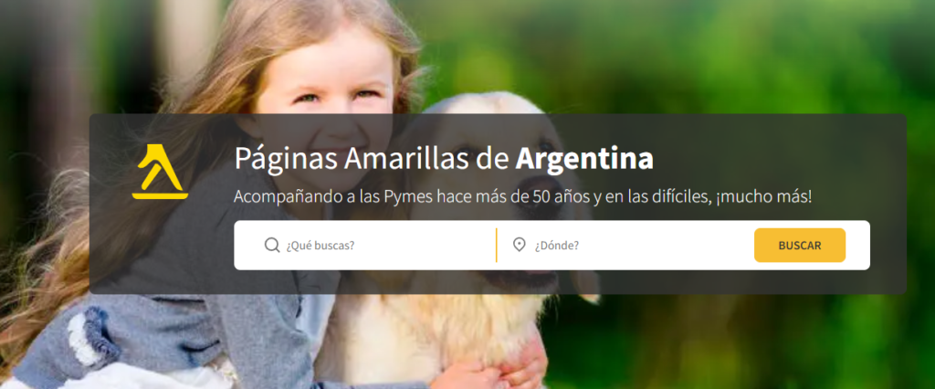
Task: Click the yellow Páginas Amarillas logo
Action: tap(160, 172)
